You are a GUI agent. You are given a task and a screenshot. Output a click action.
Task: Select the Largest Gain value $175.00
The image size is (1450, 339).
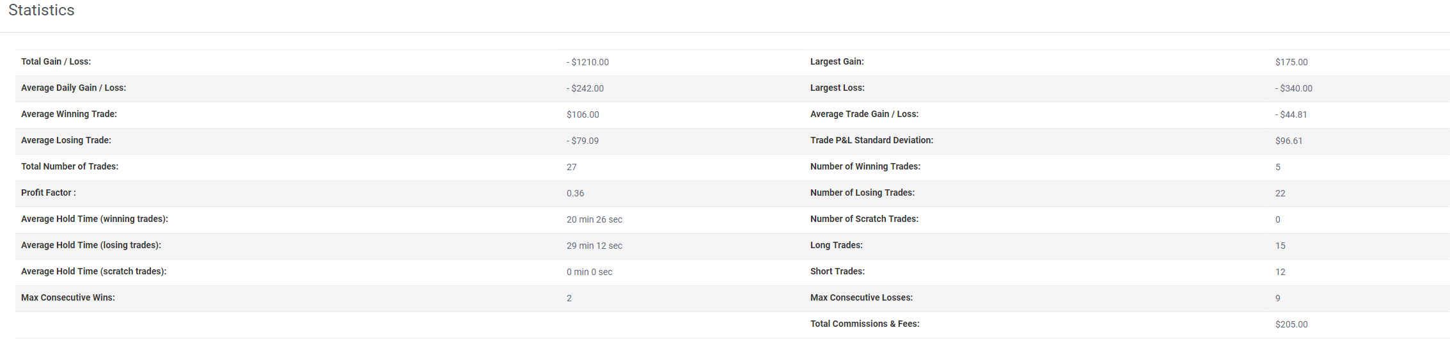(1291, 62)
